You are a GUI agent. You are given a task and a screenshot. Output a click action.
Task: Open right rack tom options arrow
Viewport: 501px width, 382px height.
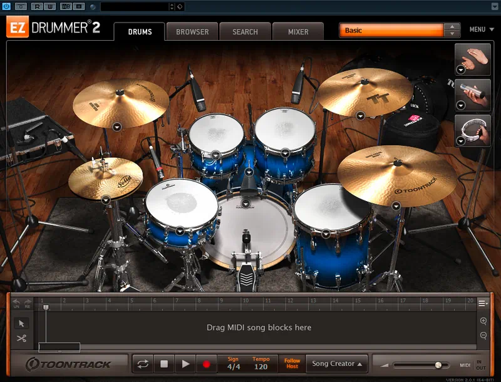coord(285,153)
